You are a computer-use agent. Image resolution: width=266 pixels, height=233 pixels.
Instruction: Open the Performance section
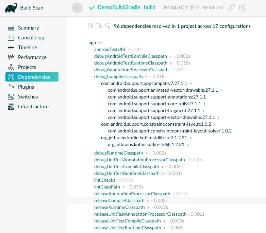point(32,57)
